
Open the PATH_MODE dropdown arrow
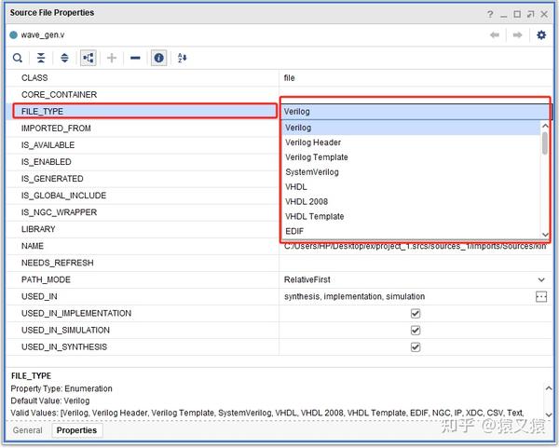[541, 279]
